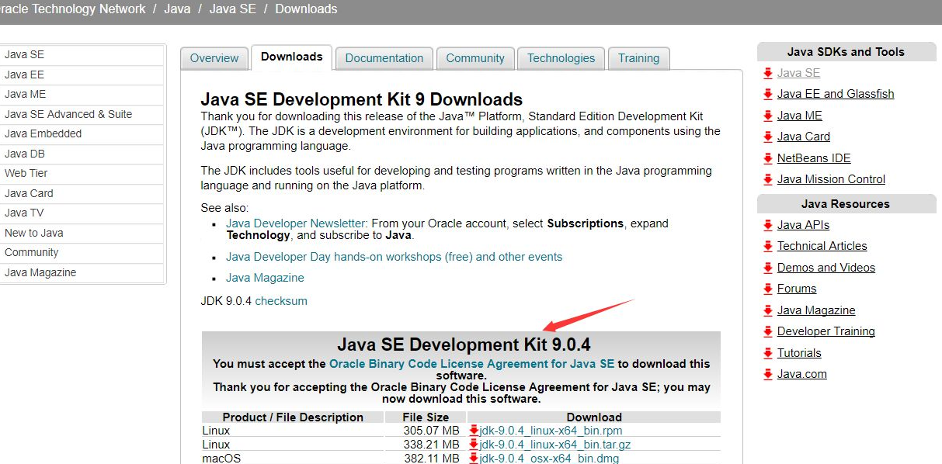Open the Java APIs link
942x464 pixels.
tap(803, 225)
